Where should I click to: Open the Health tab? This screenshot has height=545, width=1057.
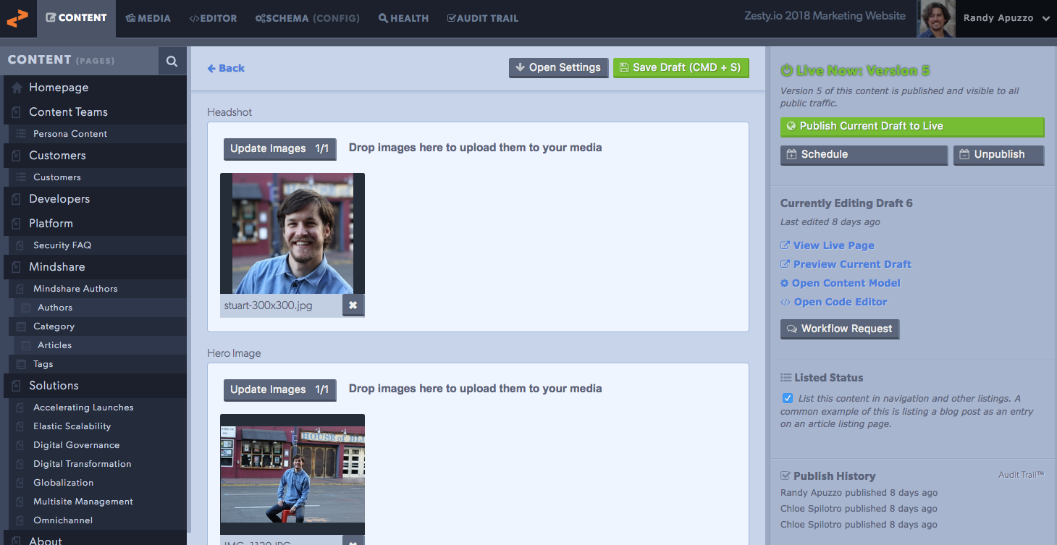click(403, 18)
